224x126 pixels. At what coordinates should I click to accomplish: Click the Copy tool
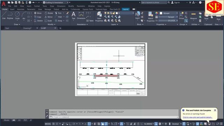[38, 17]
